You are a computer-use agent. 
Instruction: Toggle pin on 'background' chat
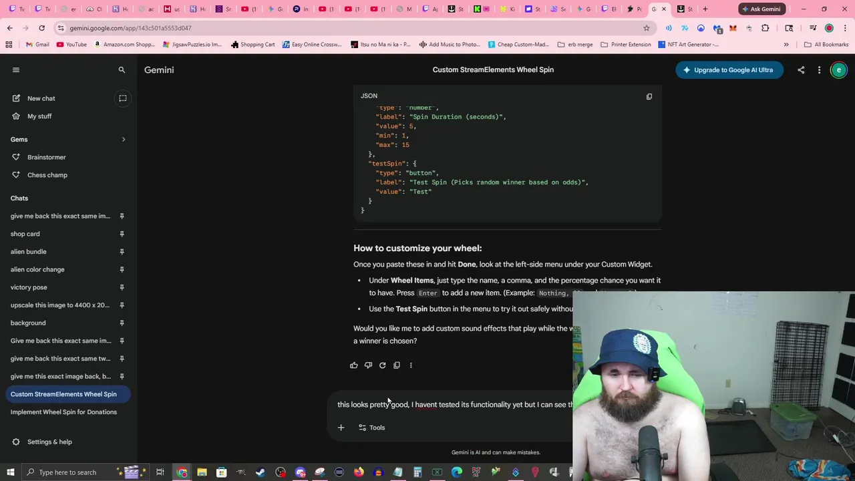point(122,323)
